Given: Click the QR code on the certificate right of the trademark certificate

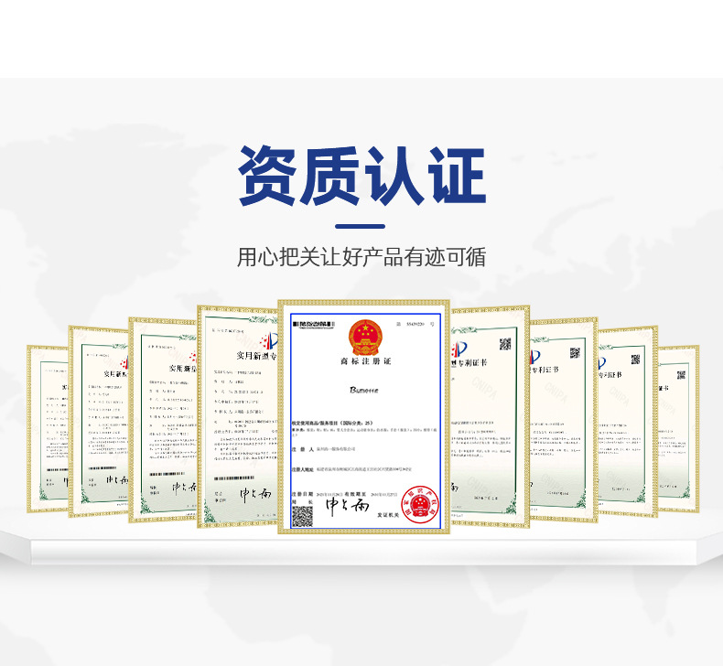Looking at the screenshot, I should 505,344.
